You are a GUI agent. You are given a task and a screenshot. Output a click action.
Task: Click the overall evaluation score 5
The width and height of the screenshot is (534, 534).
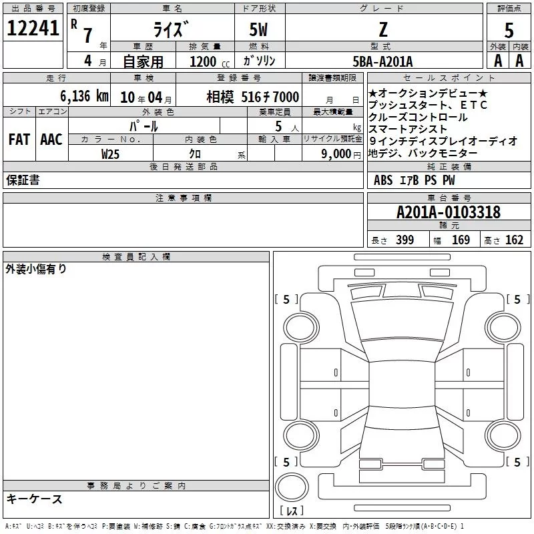(x=509, y=30)
